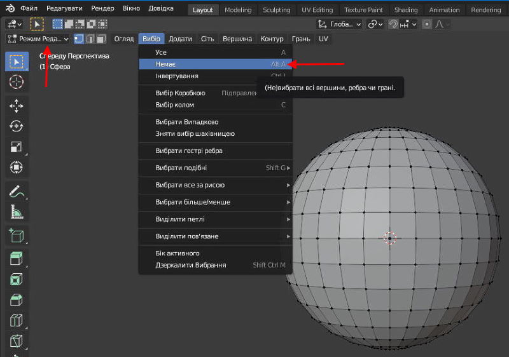Open the Вершина header menu
Screen dimensions: 509x357
pos(237,39)
